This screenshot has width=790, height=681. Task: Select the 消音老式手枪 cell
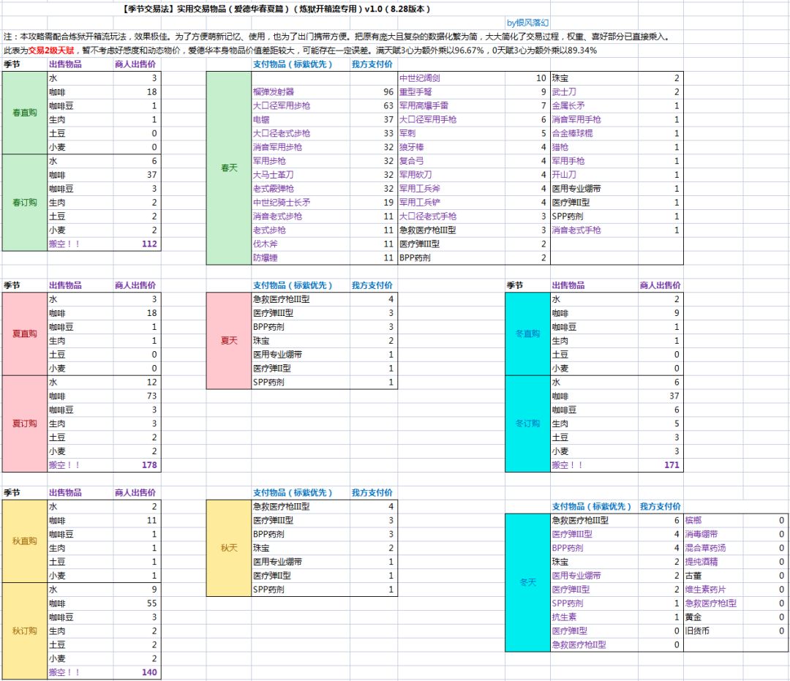(x=594, y=230)
